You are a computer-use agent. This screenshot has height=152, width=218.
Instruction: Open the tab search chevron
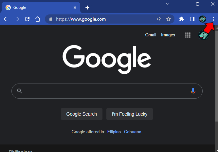[x=167, y=4]
